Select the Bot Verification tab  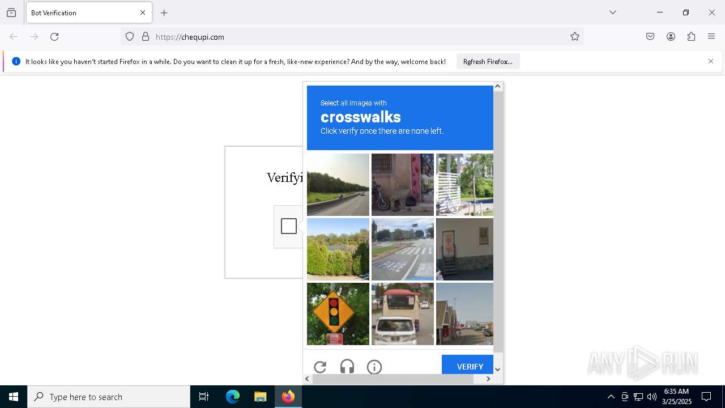point(89,12)
